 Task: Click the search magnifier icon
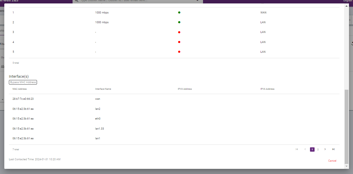click(76, 1)
